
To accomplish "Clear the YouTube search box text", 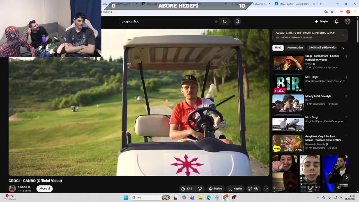I will (216, 22).
